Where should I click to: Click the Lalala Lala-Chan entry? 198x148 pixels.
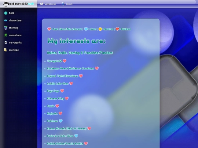point(58,84)
